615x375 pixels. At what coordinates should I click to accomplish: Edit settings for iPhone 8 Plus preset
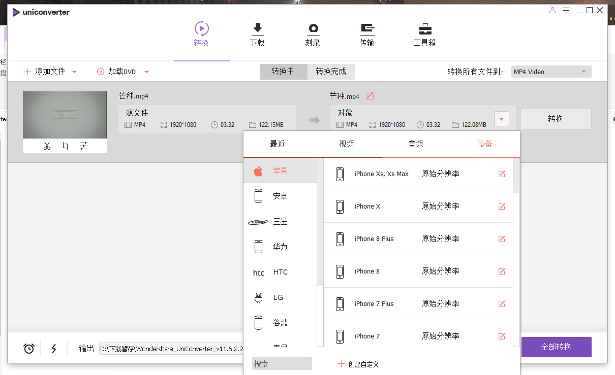point(502,239)
